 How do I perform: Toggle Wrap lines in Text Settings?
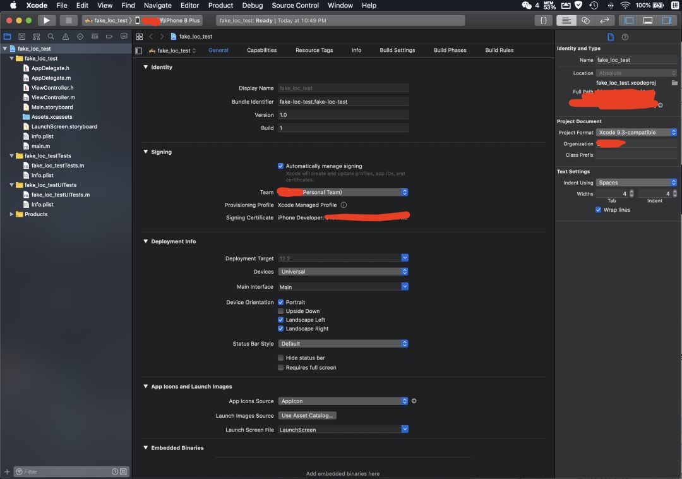point(598,210)
